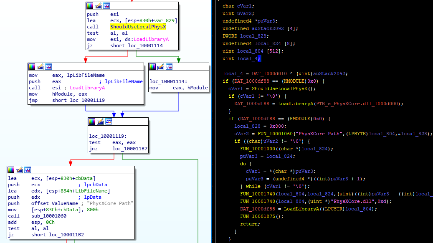Click group-nodes icon on ShouldUseLocalPhysX block header

(x=106, y=6)
